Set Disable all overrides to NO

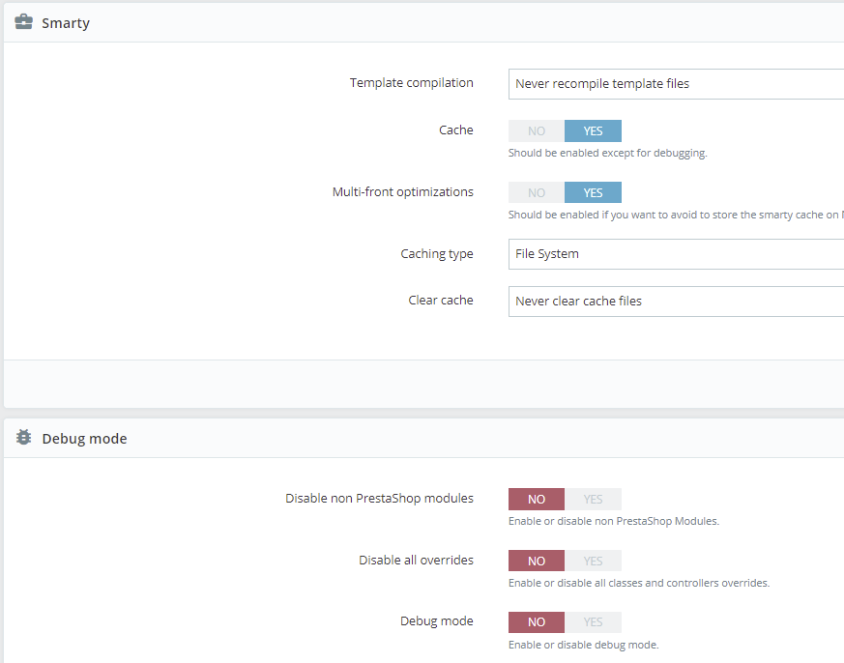coord(537,562)
